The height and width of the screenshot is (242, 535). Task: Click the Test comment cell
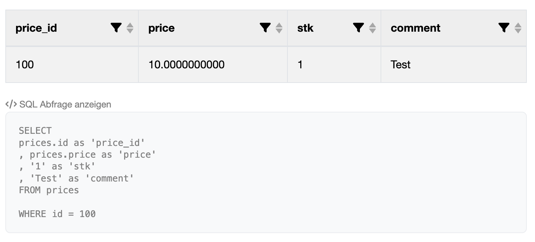click(x=401, y=64)
